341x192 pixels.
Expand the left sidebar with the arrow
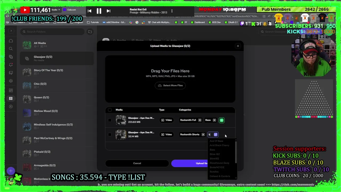(11, 31)
